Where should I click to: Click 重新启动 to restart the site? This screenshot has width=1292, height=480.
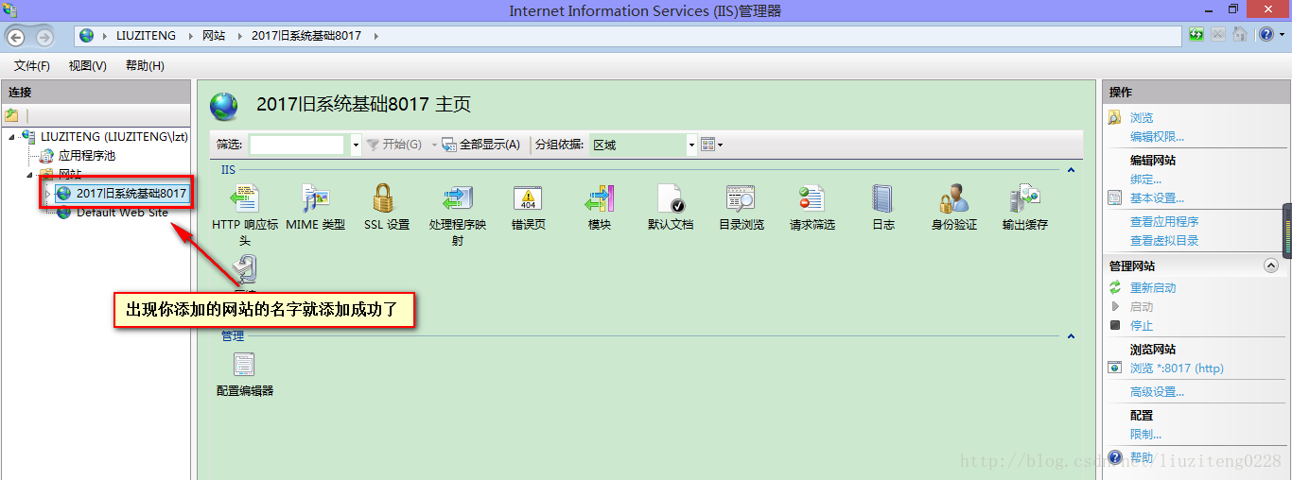[1153, 288]
